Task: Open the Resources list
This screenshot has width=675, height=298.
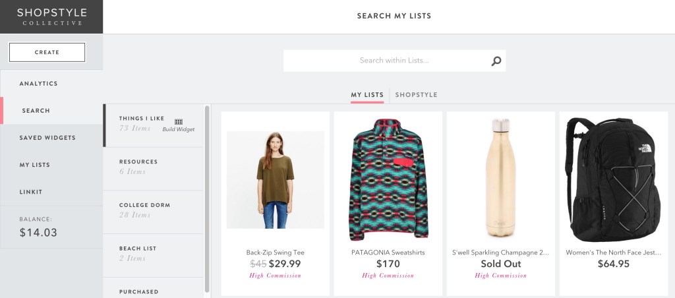Action: pos(153,169)
